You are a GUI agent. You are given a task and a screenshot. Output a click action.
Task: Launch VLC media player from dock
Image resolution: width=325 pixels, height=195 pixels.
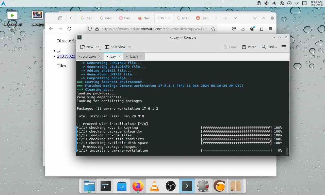154,186
